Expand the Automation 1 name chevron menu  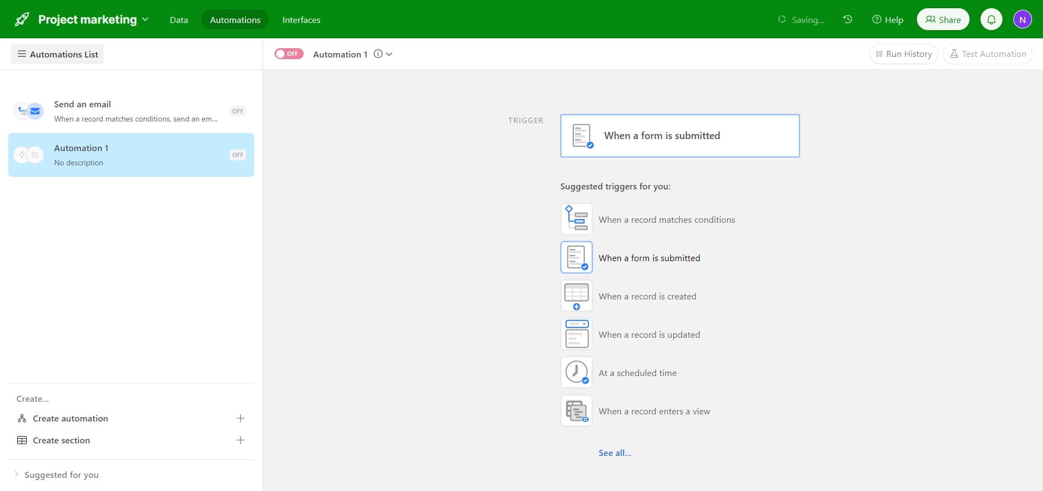click(x=389, y=54)
